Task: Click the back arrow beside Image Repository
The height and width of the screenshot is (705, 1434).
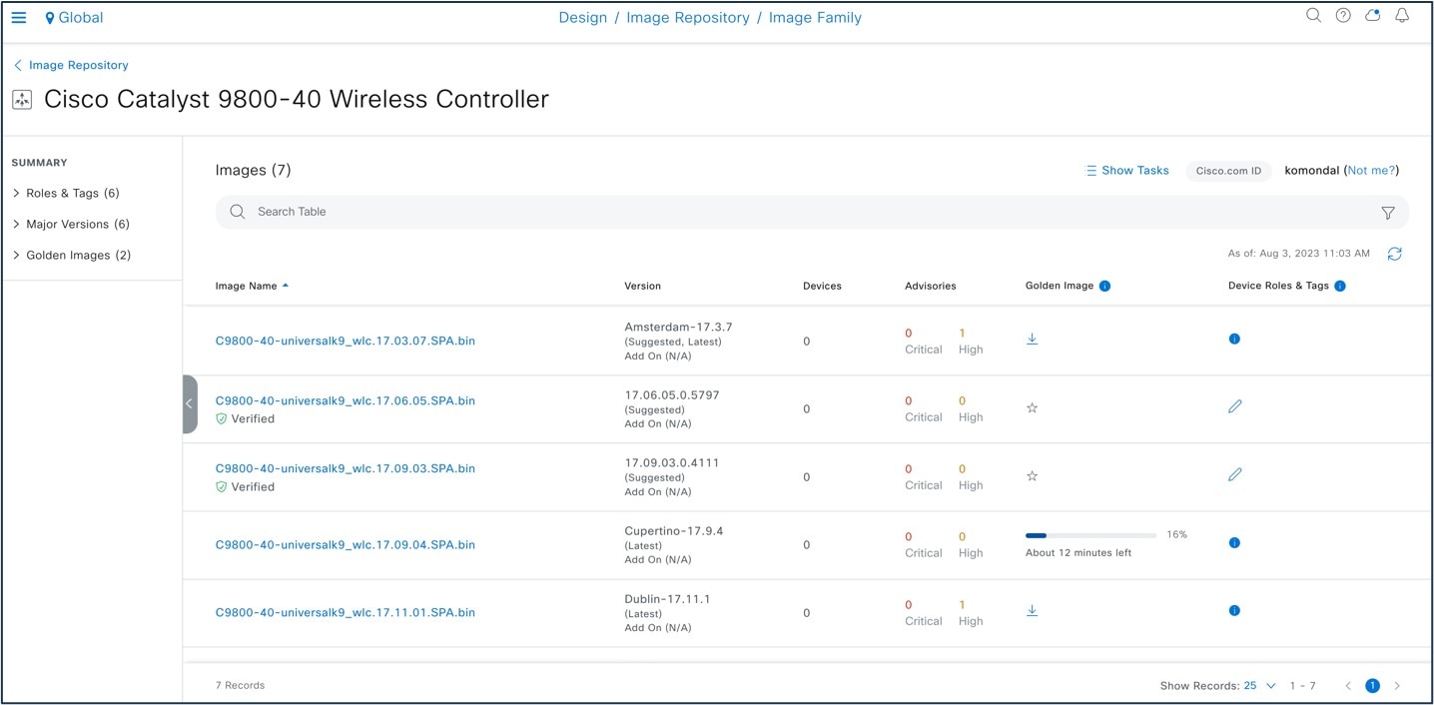Action: pyautogui.click(x=18, y=65)
